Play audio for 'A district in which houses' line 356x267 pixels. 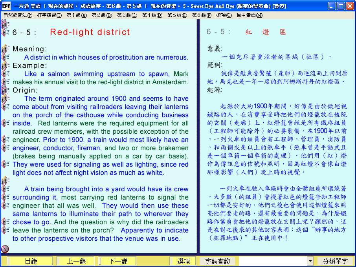click(5, 57)
